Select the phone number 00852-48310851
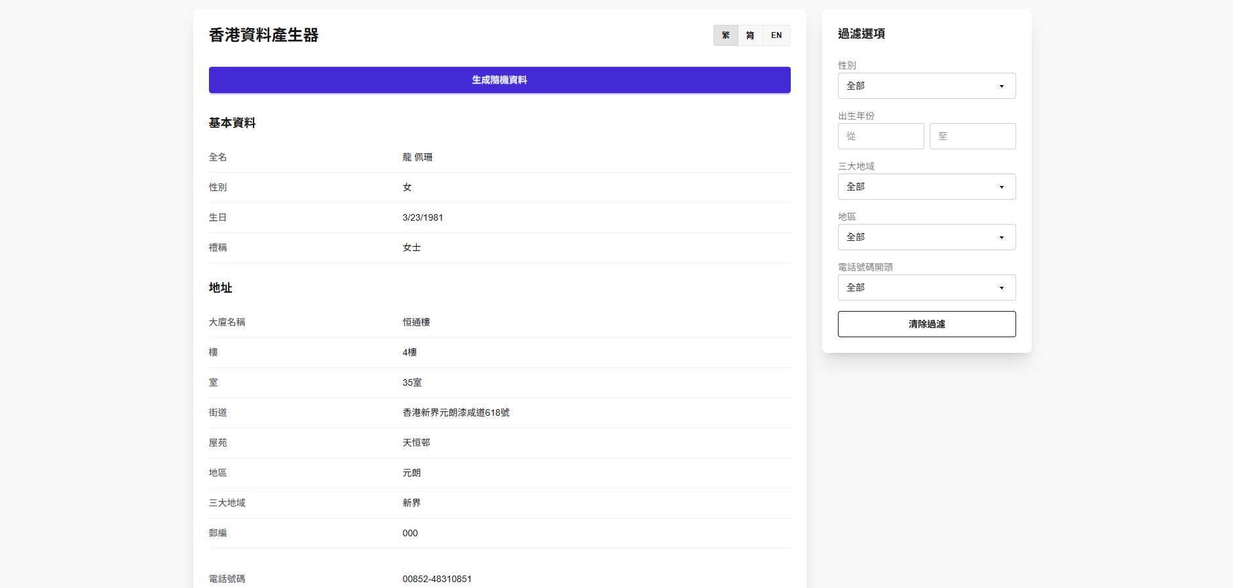This screenshot has width=1233, height=588. 437,579
